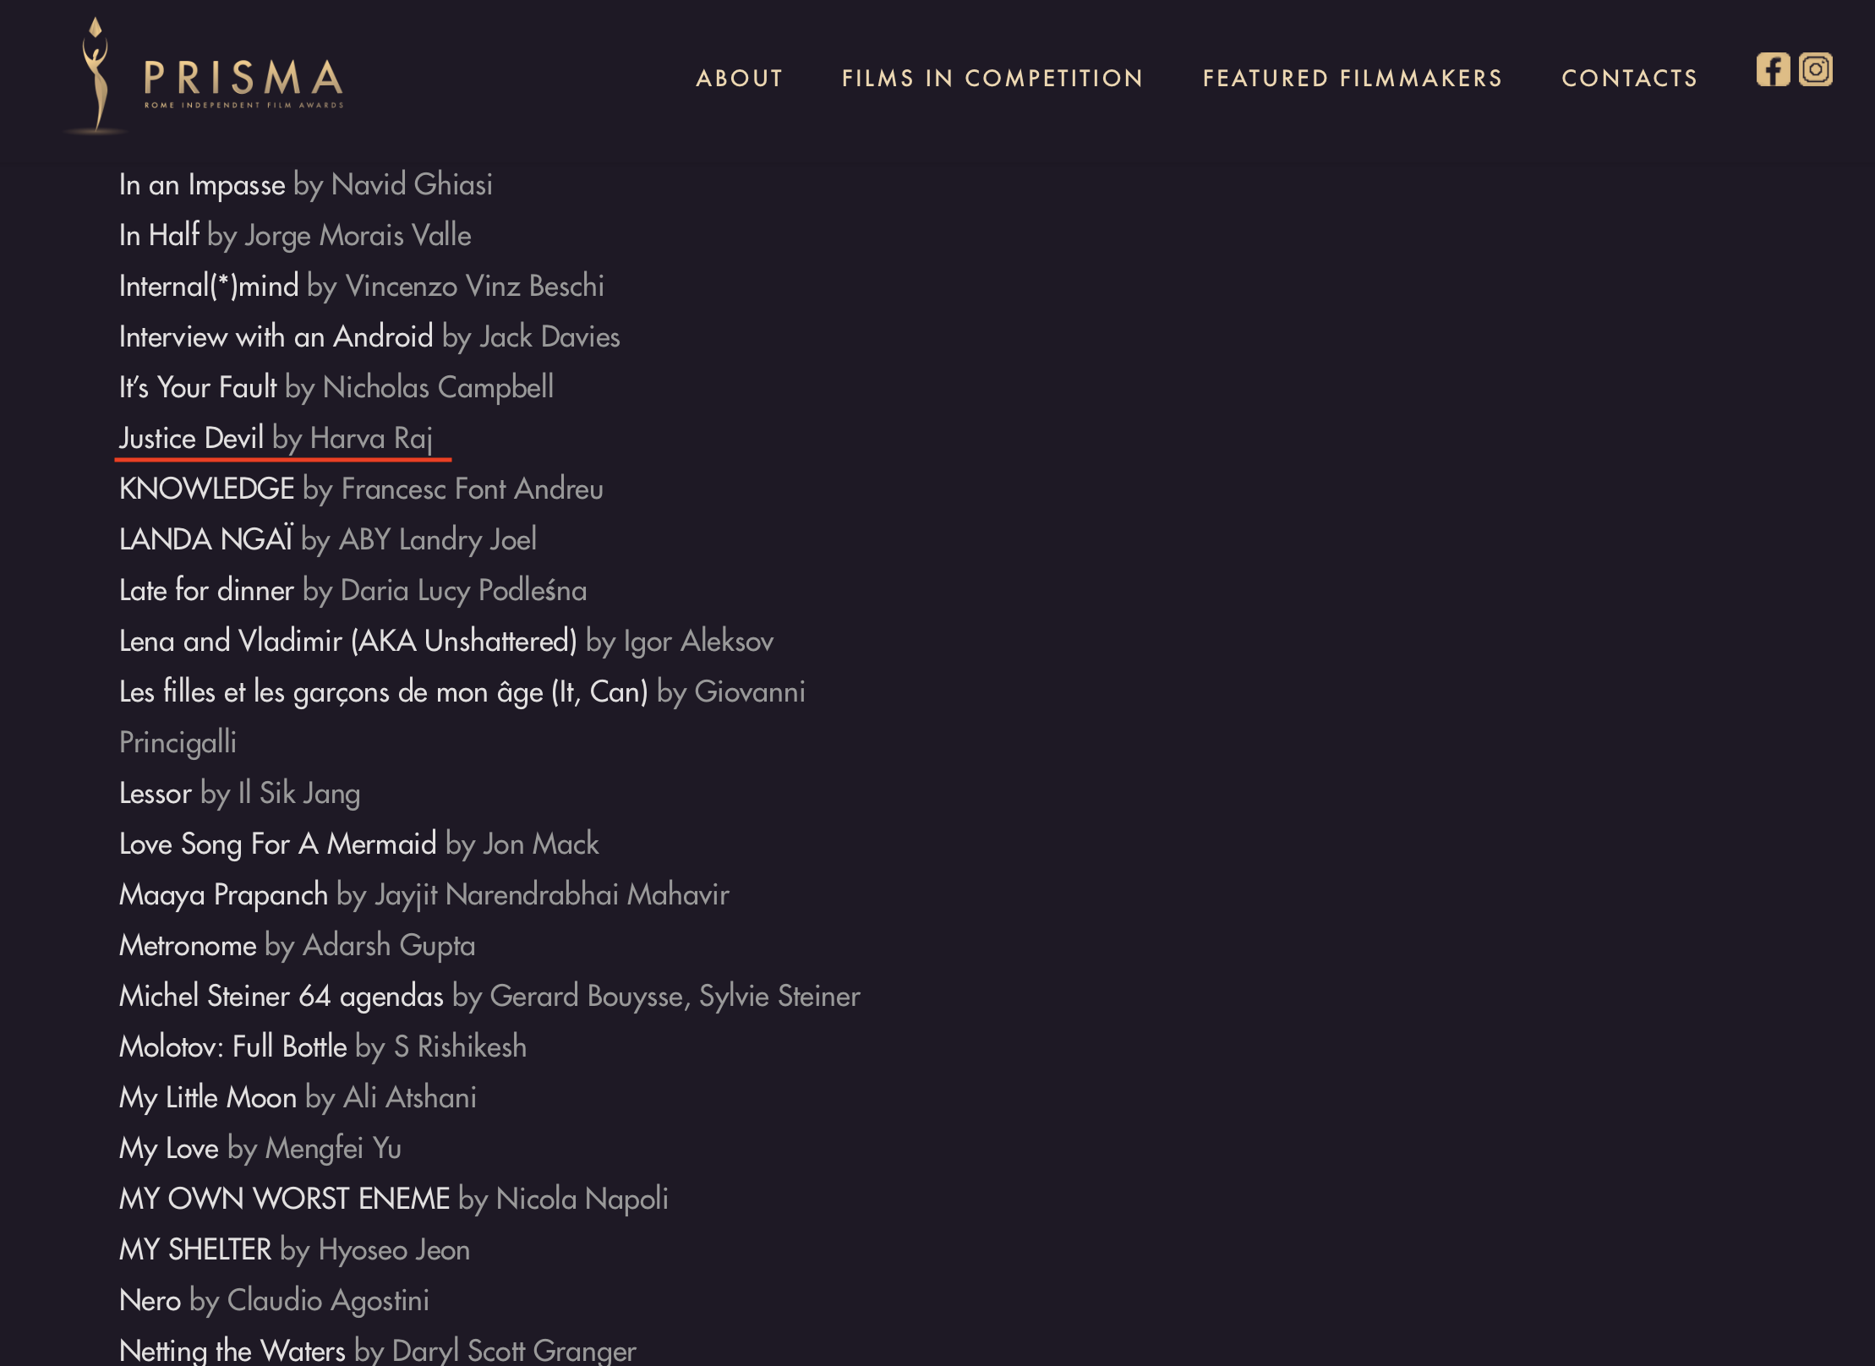Click Internal(*)mind film link
Viewport: 1875px width, 1366px height.
tap(362, 286)
